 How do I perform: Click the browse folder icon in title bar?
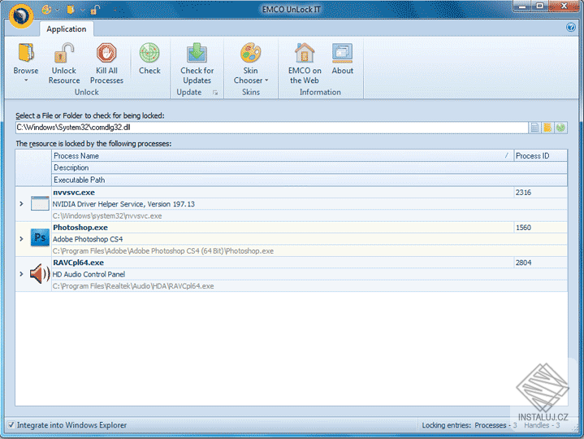point(71,10)
